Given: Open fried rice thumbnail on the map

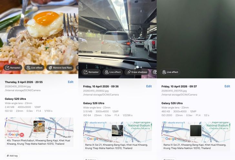Looking at the screenshot, I should 39,127.
